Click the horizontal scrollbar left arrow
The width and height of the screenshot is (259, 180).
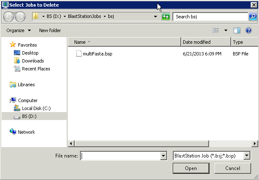tap(71, 143)
